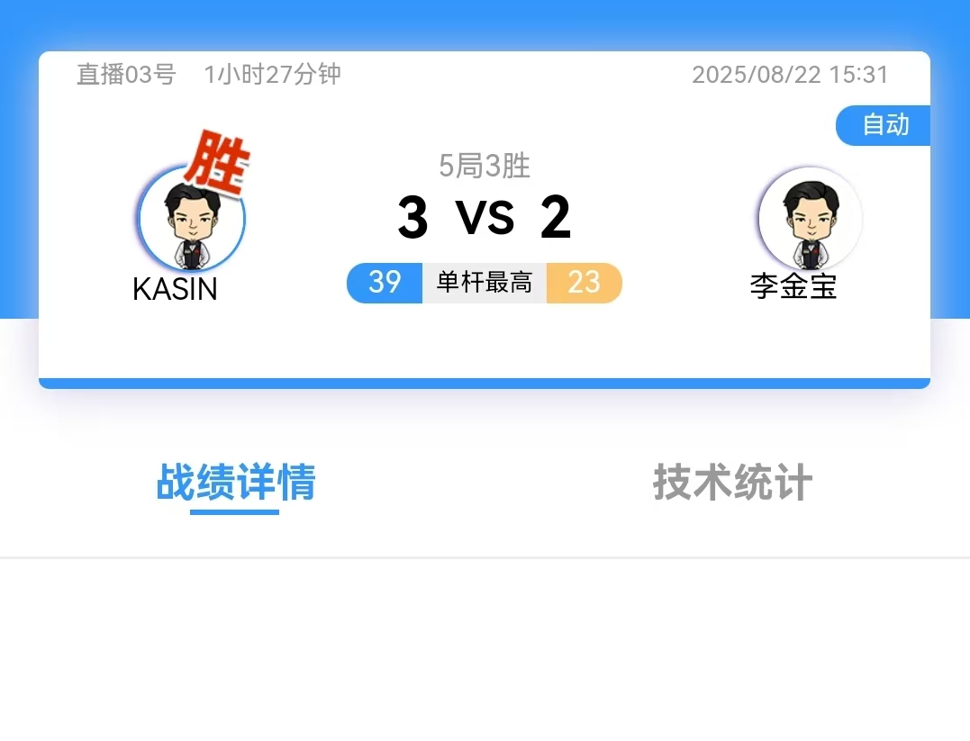This screenshot has width=970, height=741.
Task: Tap the 1小时27分钟 match duration
Action: [x=272, y=74]
